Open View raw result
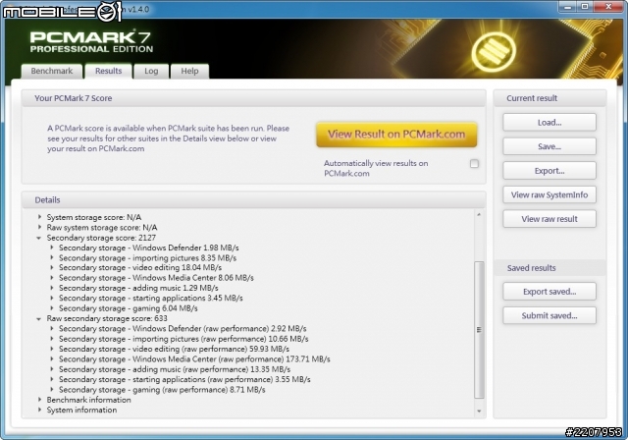 549,219
